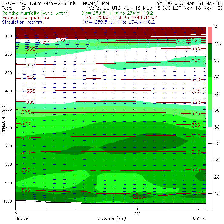The width and height of the screenshot is (224, 224).
Task: Click the green 'Relative humidity (w.r.t. water)' legend label
Action: coord(36,13)
